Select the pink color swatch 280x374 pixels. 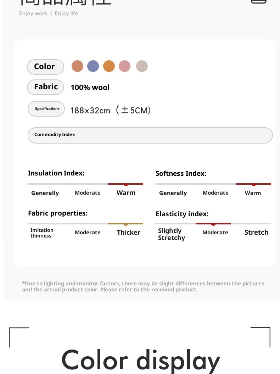(124, 66)
